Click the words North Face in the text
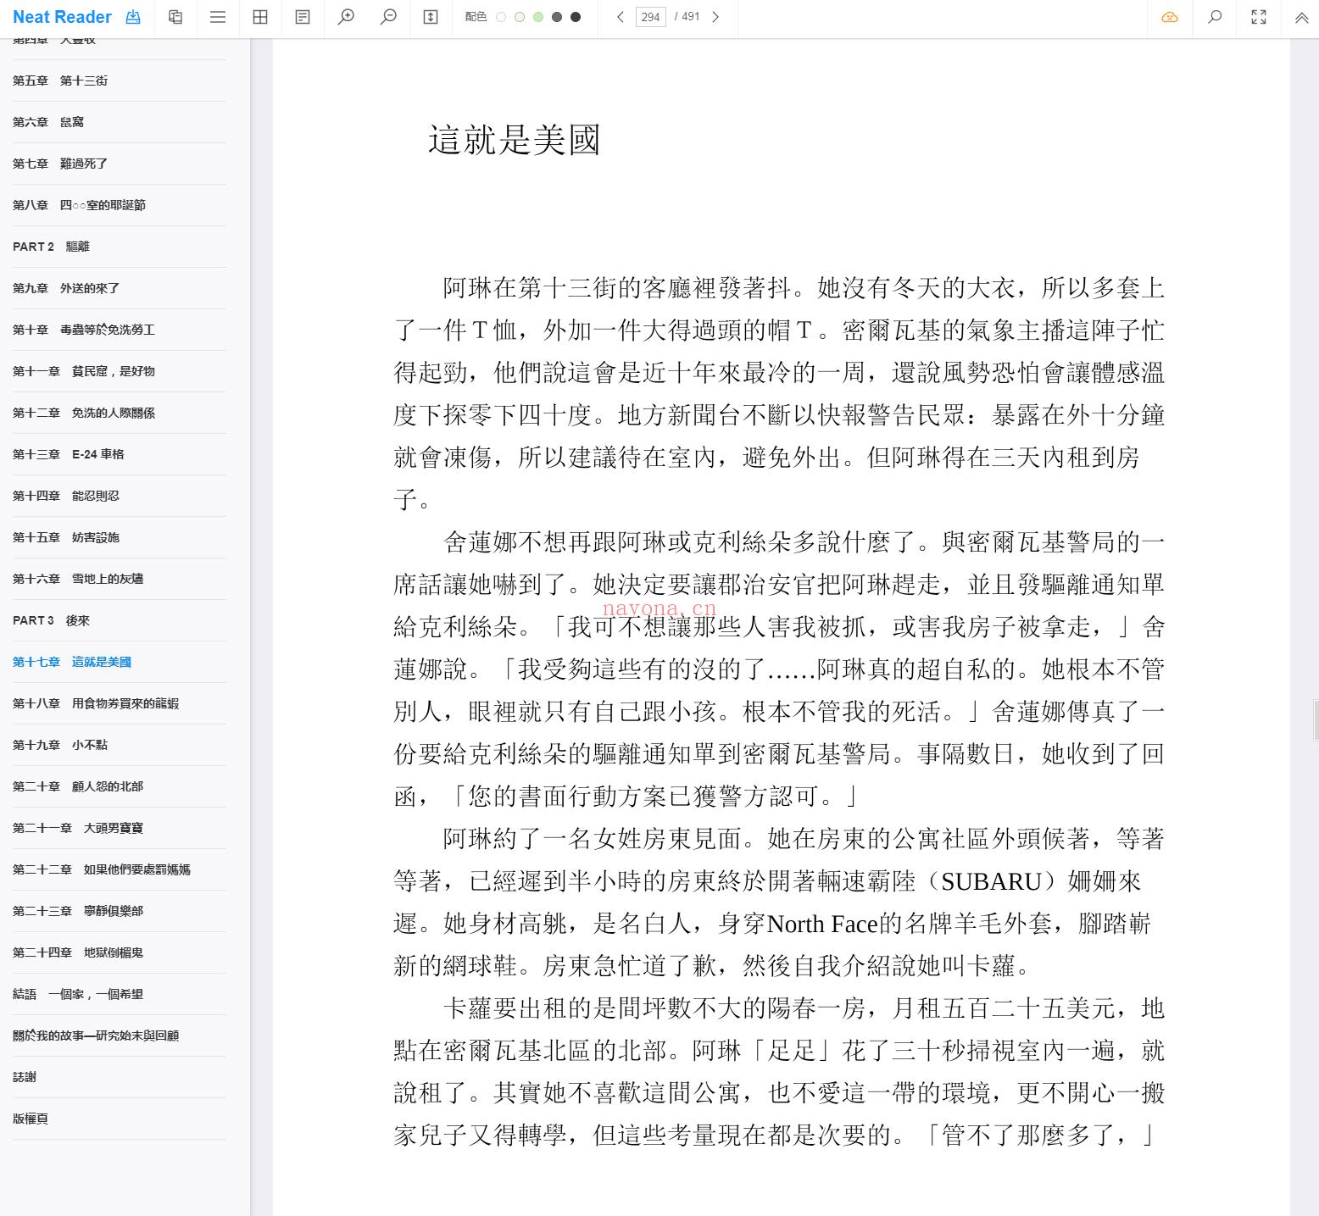Viewport: 1319px width, 1216px height. click(x=822, y=924)
